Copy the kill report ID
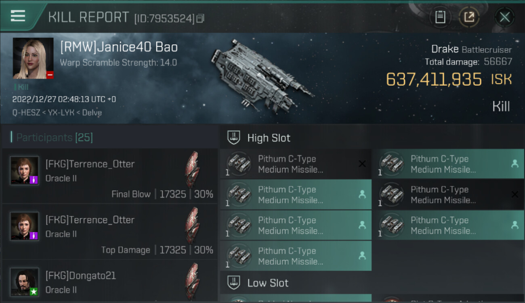The image size is (525, 303). pyautogui.click(x=201, y=18)
